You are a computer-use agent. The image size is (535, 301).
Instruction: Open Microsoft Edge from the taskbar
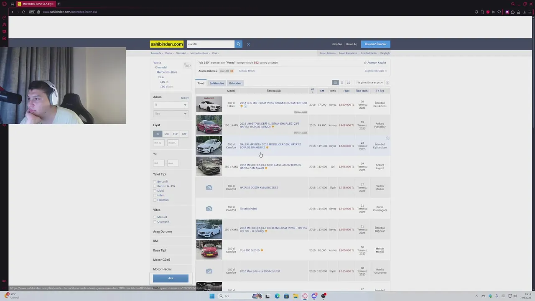point(277,296)
